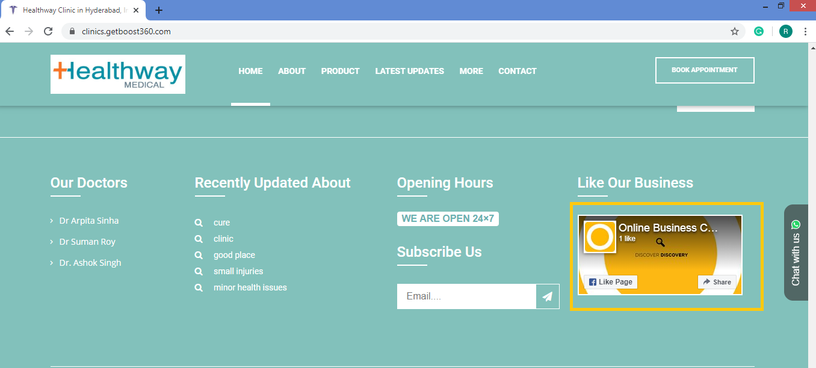Open Dr Arpita Sinha link
The height and width of the screenshot is (368, 816).
pyautogui.click(x=88, y=221)
